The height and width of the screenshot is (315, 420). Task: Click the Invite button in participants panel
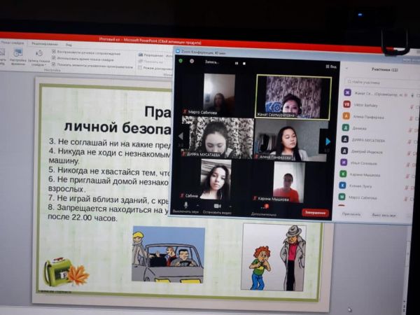click(351, 215)
